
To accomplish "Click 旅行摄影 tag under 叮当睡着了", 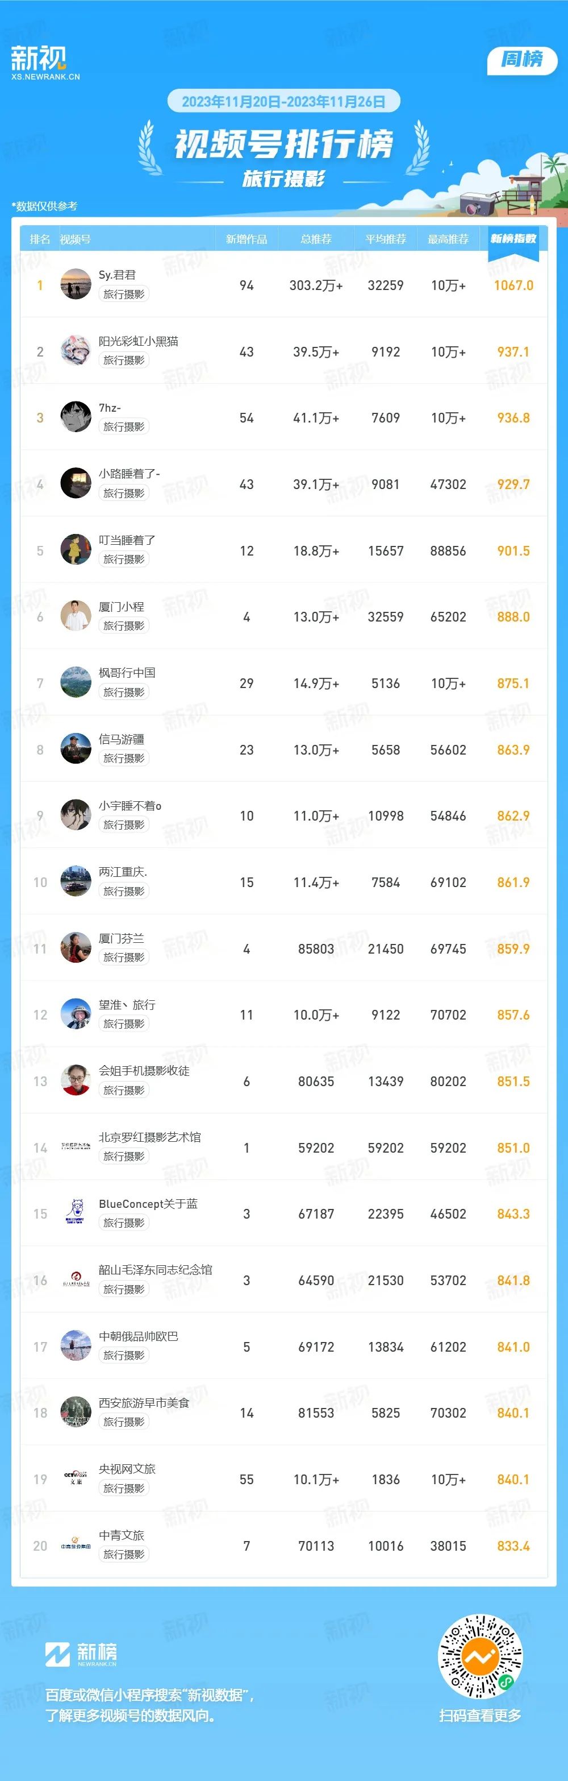I will click(x=124, y=560).
